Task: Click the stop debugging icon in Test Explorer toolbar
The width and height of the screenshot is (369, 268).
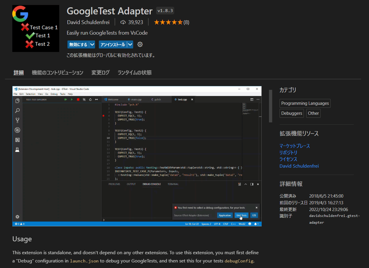Action: tap(78, 100)
